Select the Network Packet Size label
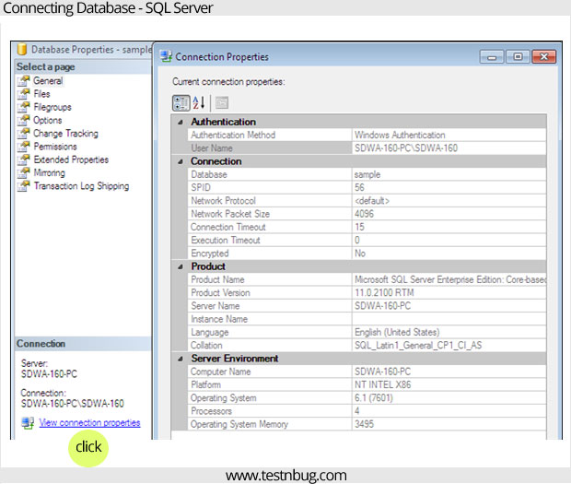 [x=230, y=214]
